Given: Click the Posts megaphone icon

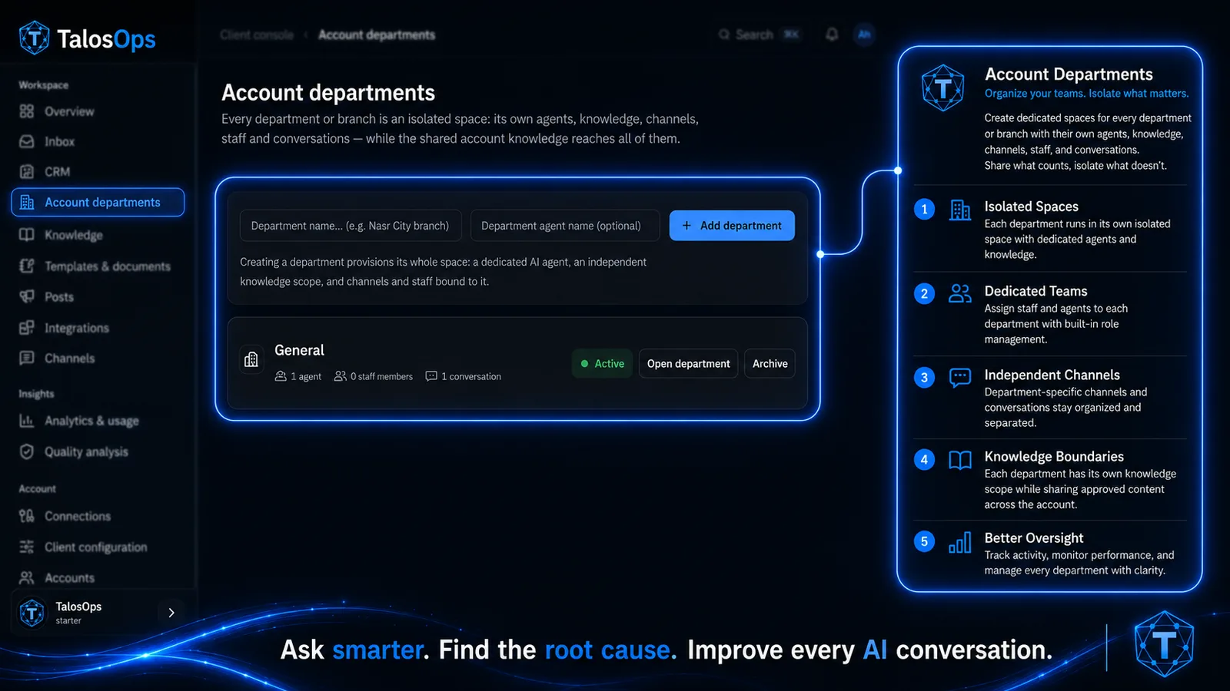Looking at the screenshot, I should 27,296.
